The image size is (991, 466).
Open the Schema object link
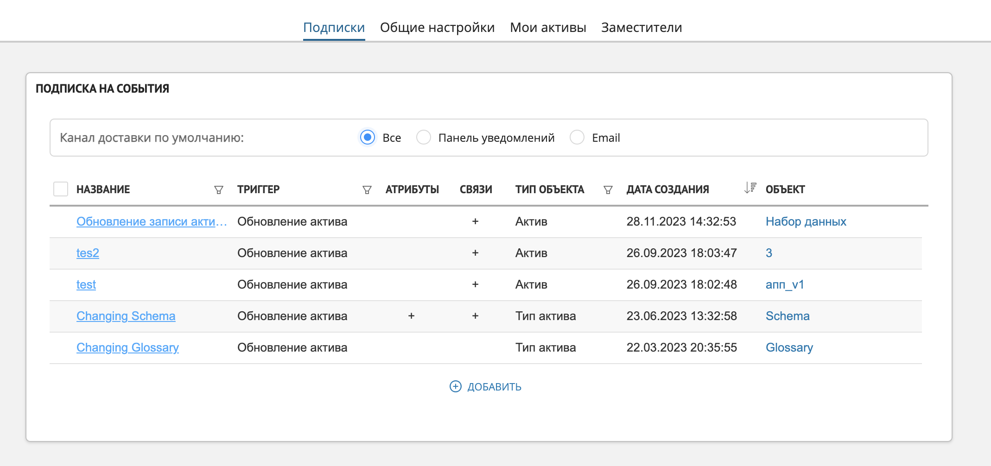click(x=788, y=316)
